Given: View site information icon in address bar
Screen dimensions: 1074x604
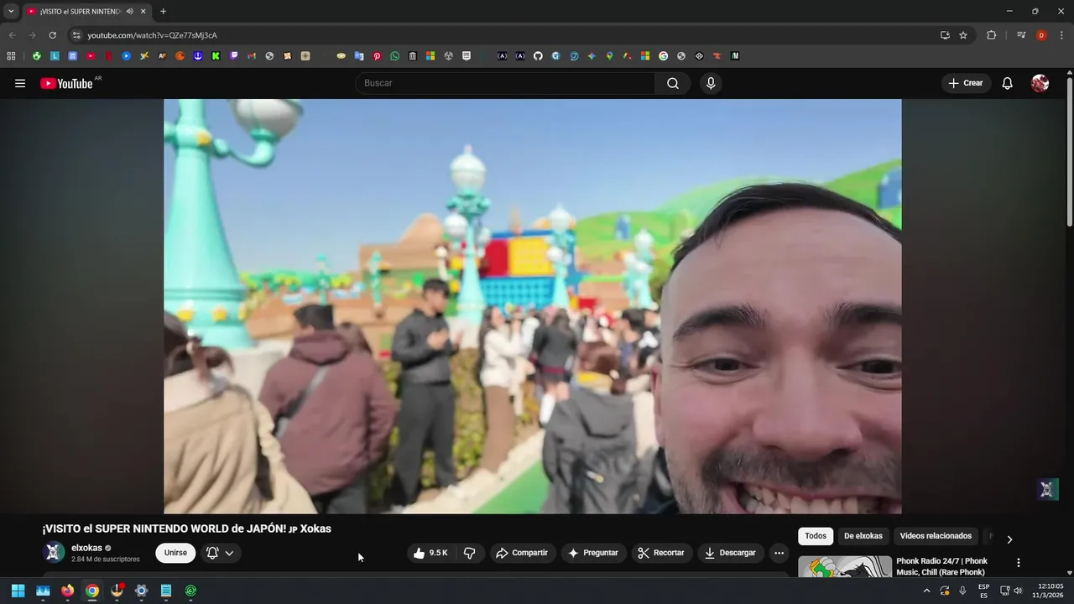Looking at the screenshot, I should 76,35.
